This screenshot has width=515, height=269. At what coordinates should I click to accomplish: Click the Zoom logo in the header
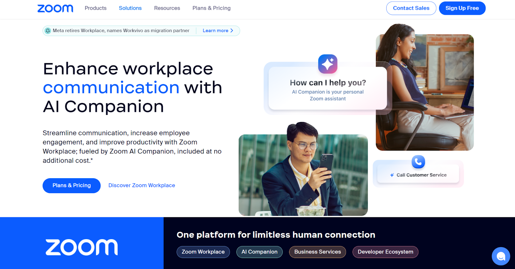pos(55,8)
